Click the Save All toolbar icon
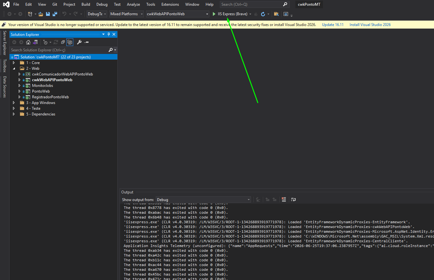434x280 pixels. (x=55, y=14)
